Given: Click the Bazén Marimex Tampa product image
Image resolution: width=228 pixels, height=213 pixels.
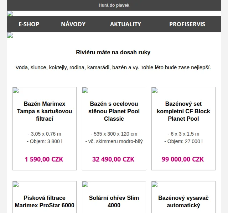Looking at the screenshot, I should 16,90.
